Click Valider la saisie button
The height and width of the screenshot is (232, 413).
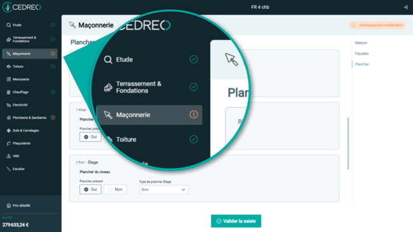coord(236,221)
